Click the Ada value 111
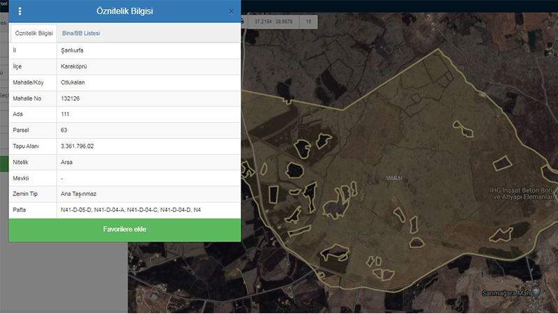This screenshot has width=558, height=314. [65, 114]
